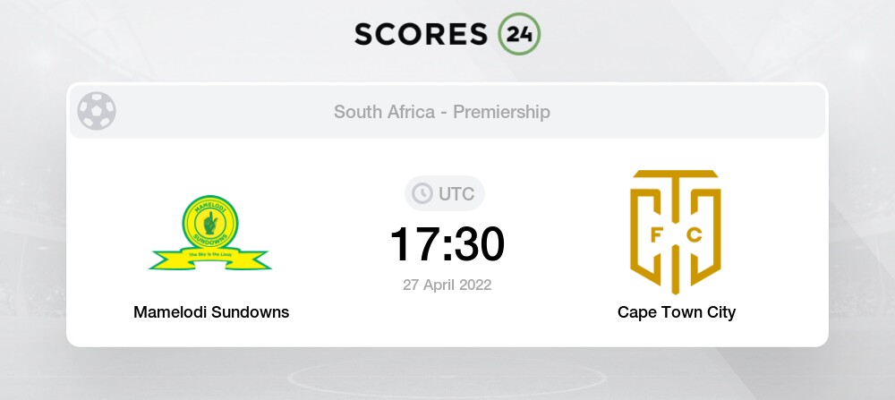Select the UTC timezone label

pyautogui.click(x=457, y=193)
